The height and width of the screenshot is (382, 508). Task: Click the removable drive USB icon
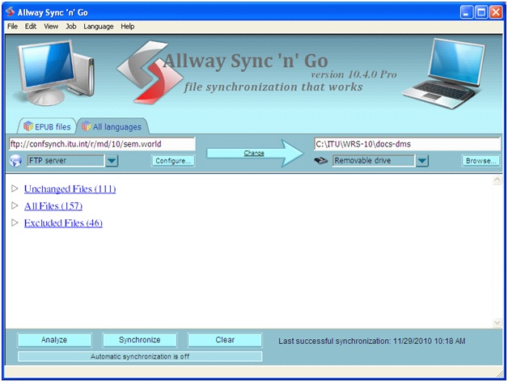321,160
